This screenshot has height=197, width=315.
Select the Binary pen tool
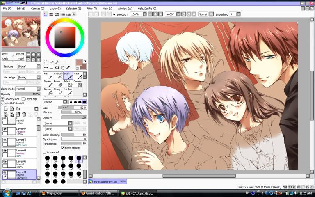(58, 91)
